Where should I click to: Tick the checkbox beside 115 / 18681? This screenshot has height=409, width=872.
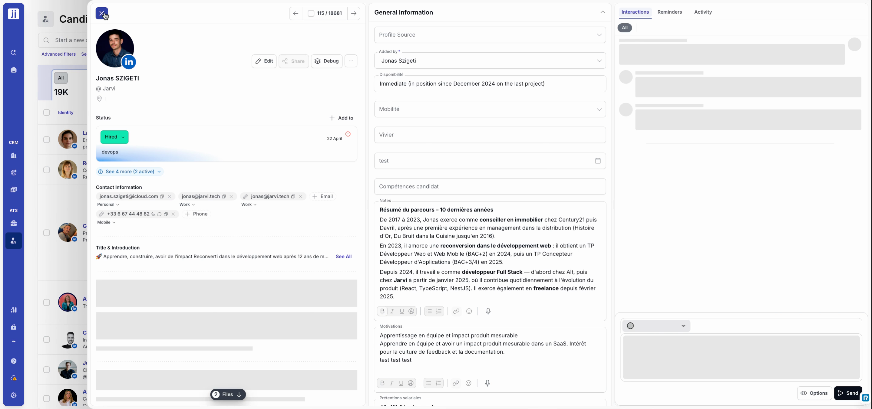(x=311, y=13)
